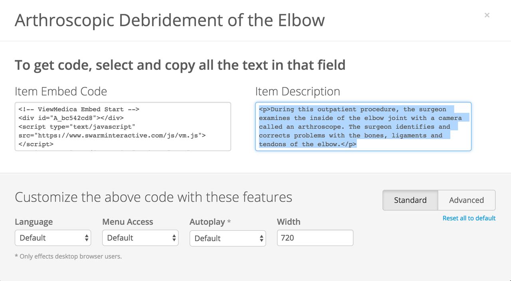Click the Language dropdown stepper arrows

tap(86, 238)
